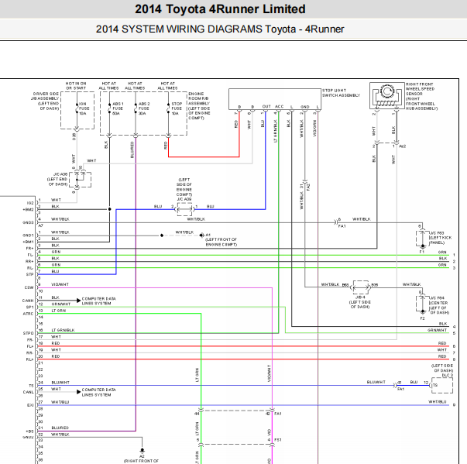Click the A1 ground symbol

202,235
